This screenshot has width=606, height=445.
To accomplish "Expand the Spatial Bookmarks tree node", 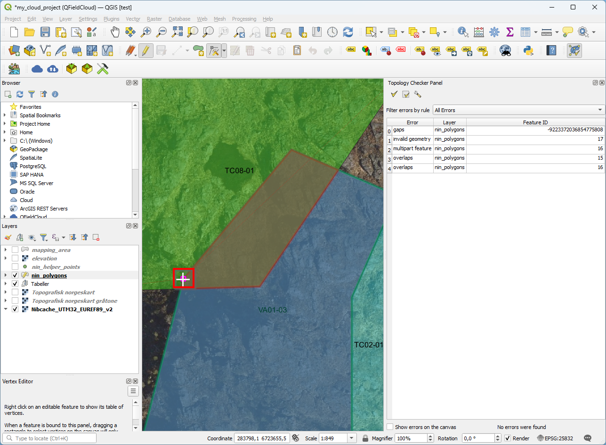I will tap(5, 115).
